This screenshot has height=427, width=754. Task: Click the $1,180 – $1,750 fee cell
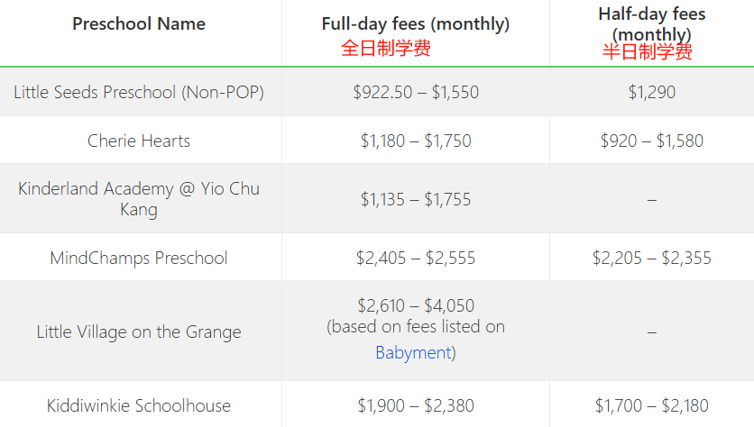pyautogui.click(x=416, y=141)
